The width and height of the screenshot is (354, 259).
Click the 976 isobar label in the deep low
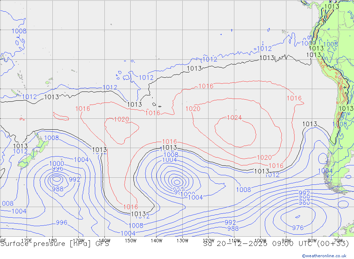pyautogui.click(x=298, y=228)
